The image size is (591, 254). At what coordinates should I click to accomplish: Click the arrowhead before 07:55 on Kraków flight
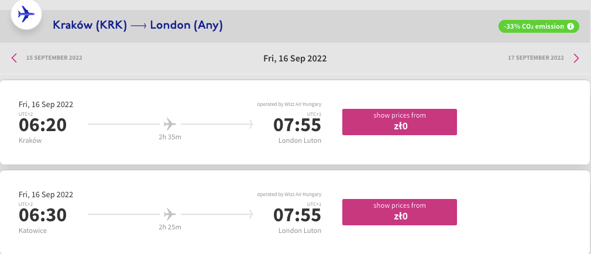pyautogui.click(x=250, y=124)
